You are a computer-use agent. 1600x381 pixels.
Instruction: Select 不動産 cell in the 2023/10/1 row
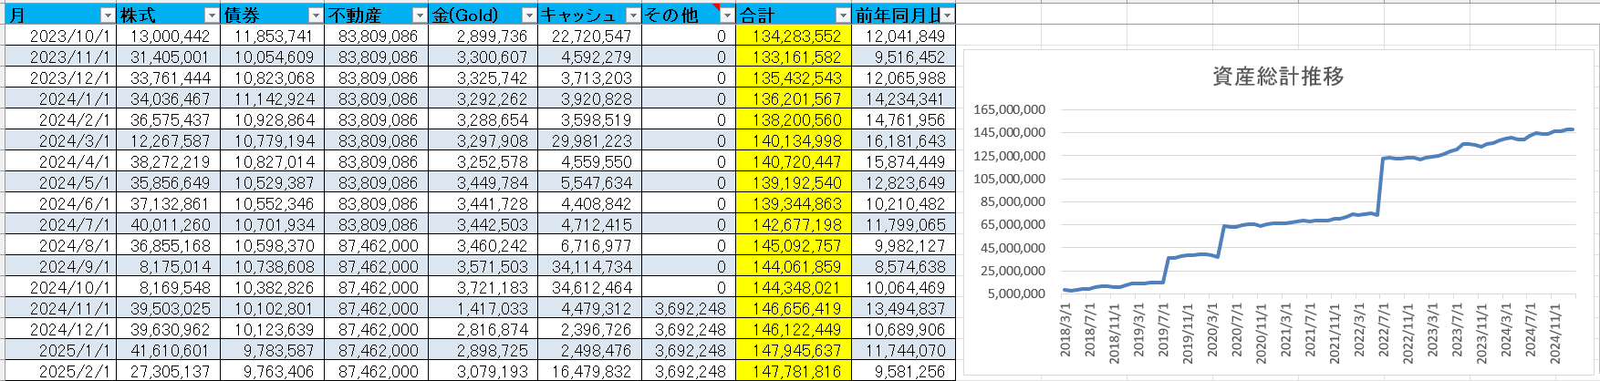[377, 36]
